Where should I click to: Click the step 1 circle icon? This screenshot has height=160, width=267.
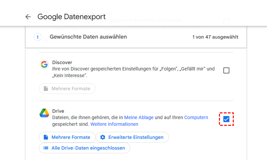coord(38,37)
